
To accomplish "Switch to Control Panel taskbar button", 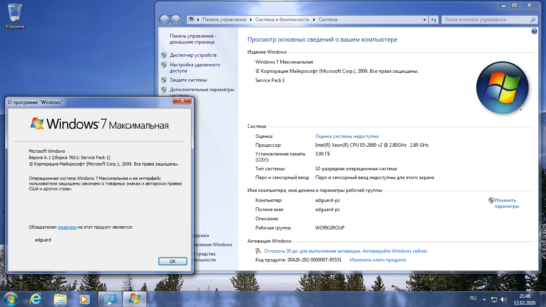I will (110, 299).
